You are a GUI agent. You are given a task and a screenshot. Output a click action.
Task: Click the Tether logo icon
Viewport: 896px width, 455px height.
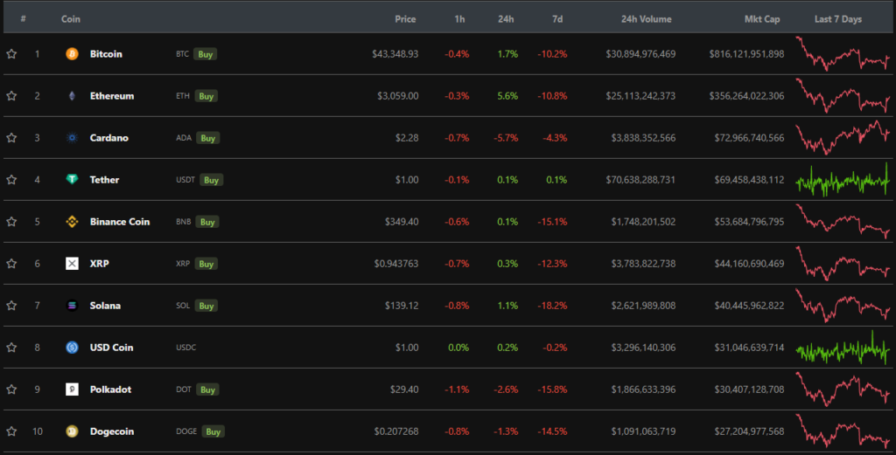72,180
